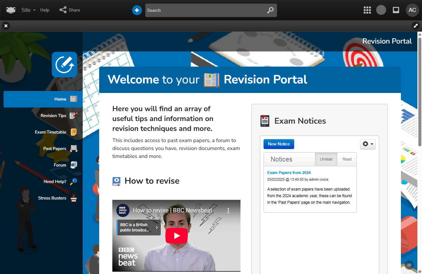Open the apps grid launcher
422x274 pixels.
(x=367, y=10)
